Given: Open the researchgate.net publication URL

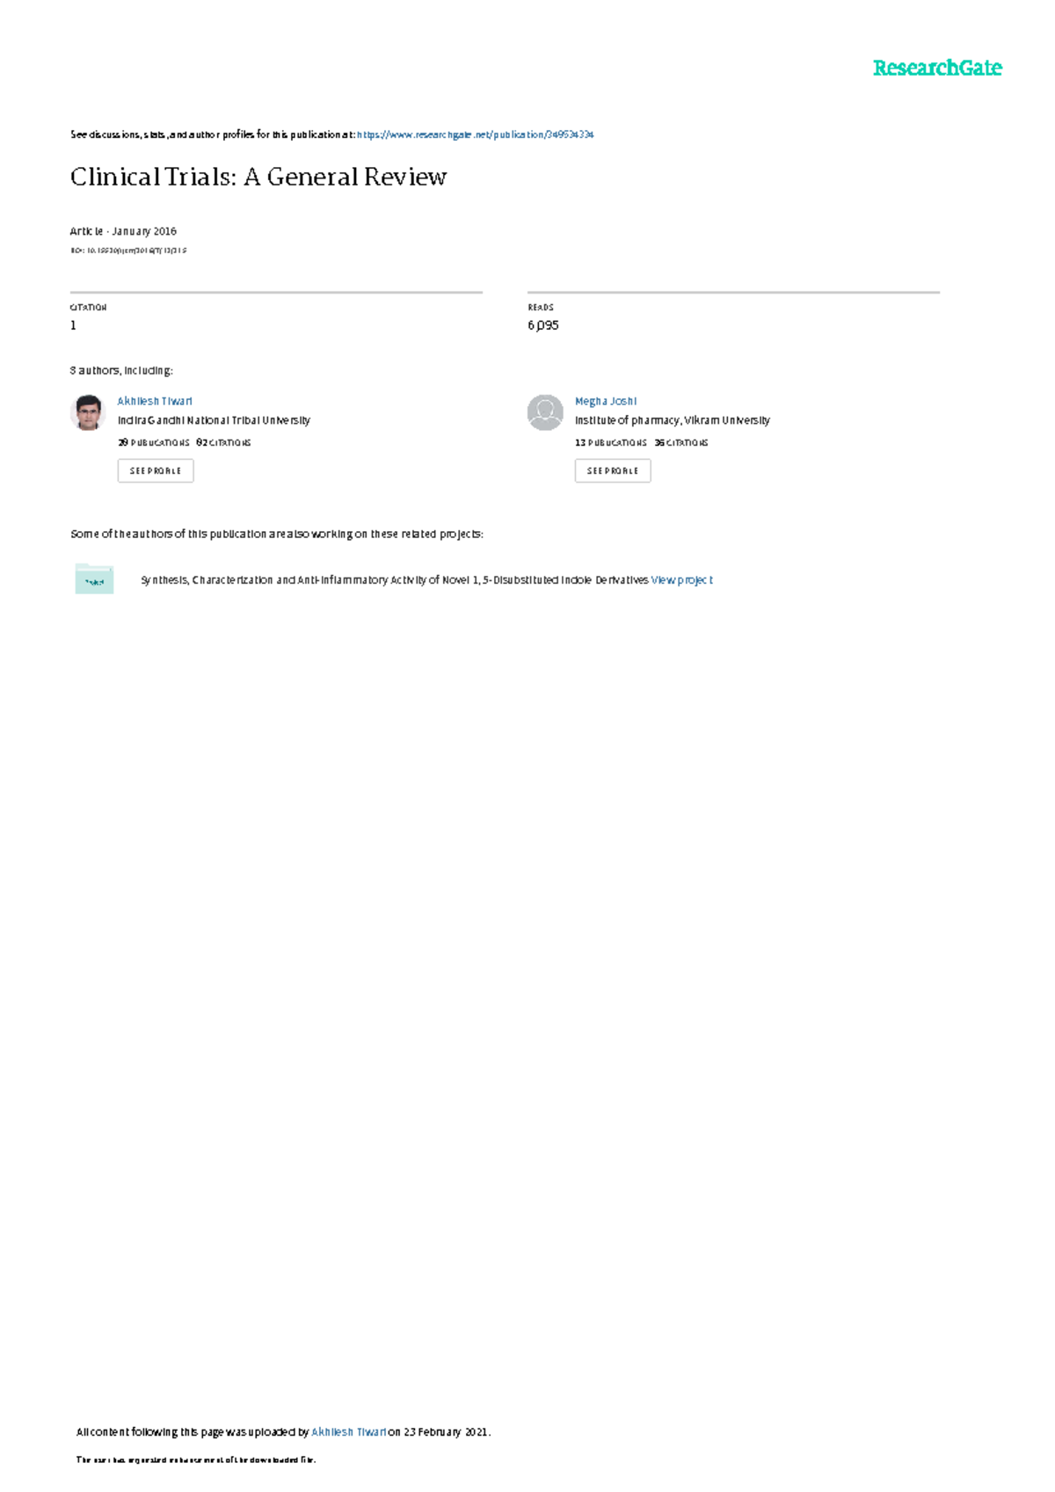Looking at the screenshot, I should coord(476,135).
